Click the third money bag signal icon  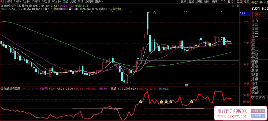pyautogui.click(x=166, y=102)
